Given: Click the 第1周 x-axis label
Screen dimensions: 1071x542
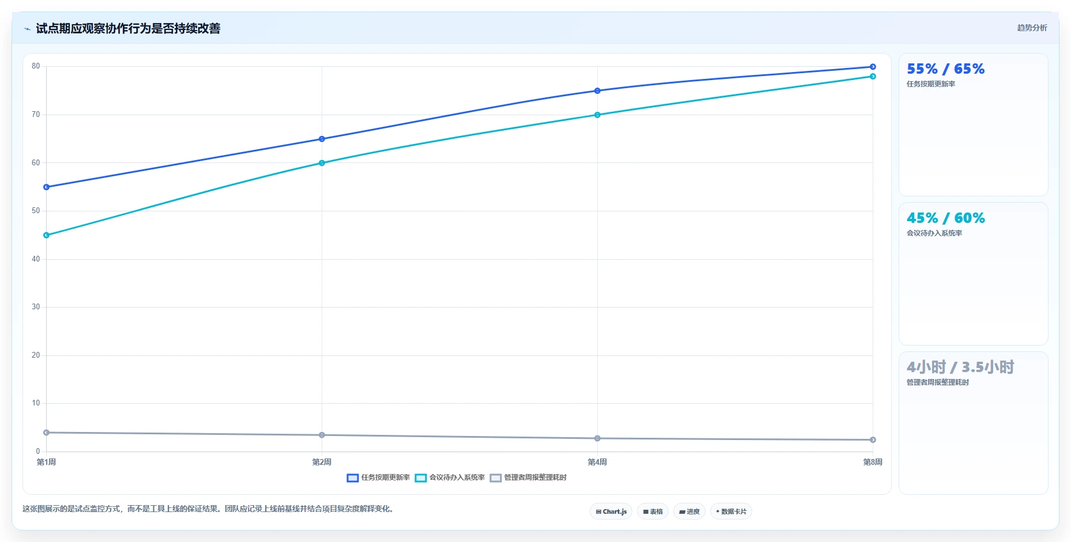Looking at the screenshot, I should [47, 462].
